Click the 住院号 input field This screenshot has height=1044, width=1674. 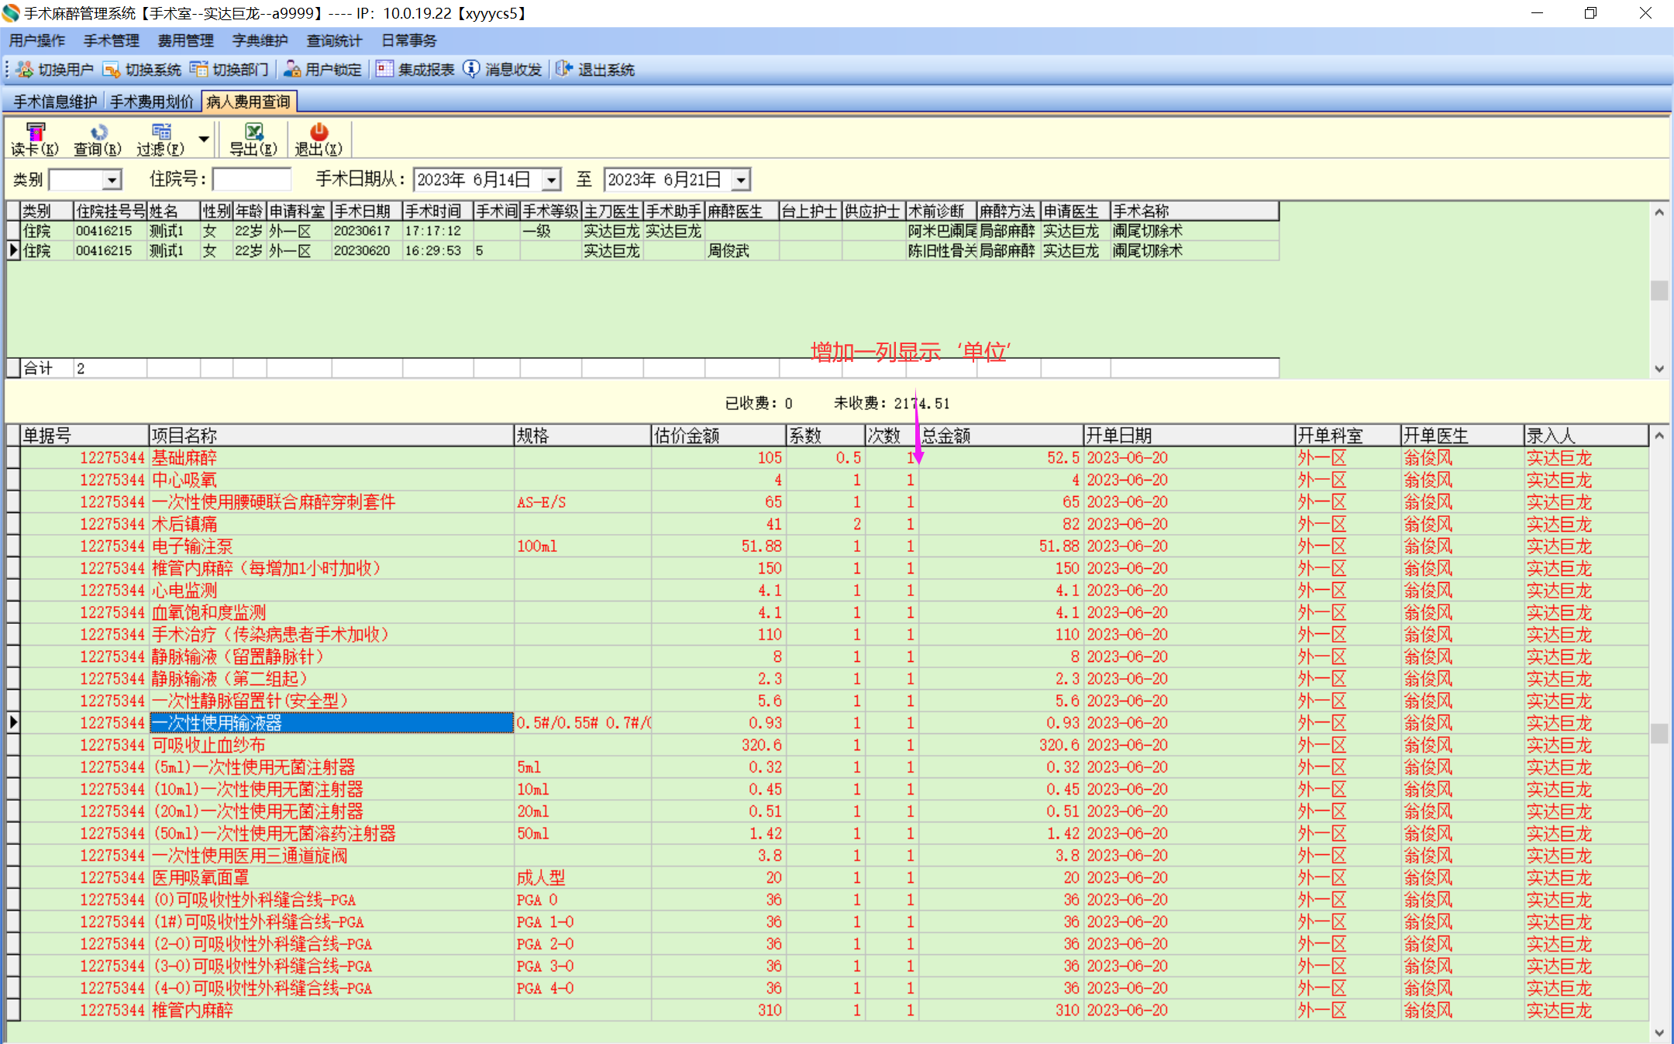pos(252,180)
